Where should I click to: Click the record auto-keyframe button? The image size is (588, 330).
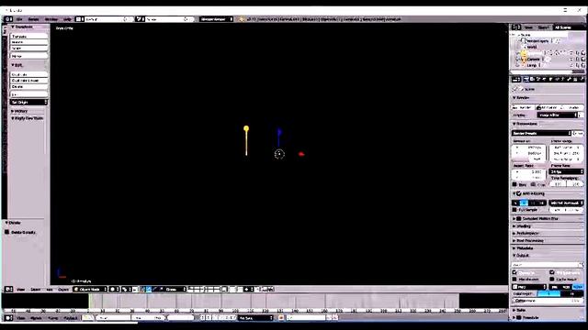coord(281,318)
